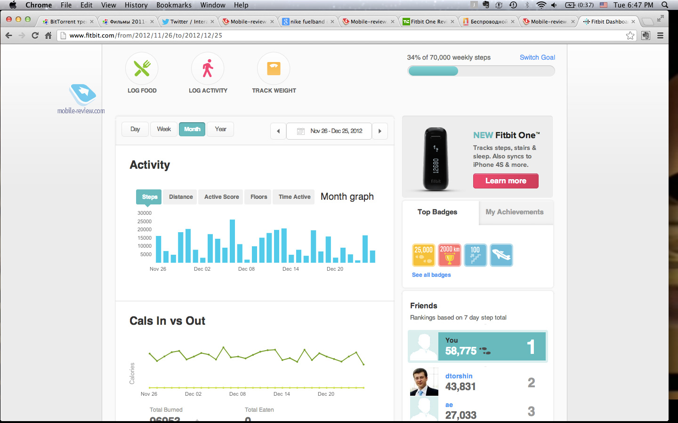Open the Bookmarks menu
678x423 pixels.
tap(174, 5)
